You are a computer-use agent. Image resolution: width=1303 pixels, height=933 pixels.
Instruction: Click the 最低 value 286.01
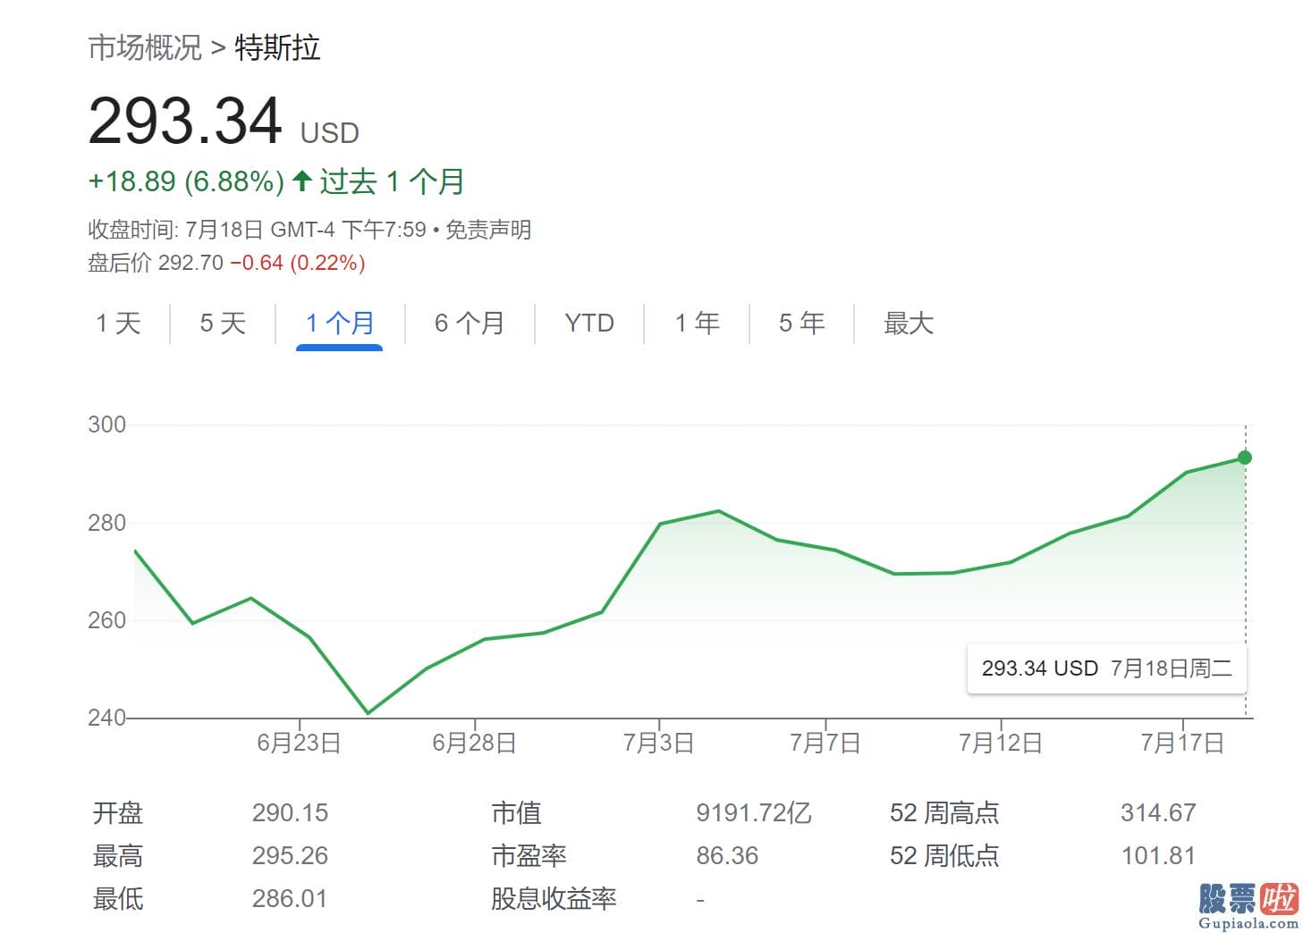290,898
